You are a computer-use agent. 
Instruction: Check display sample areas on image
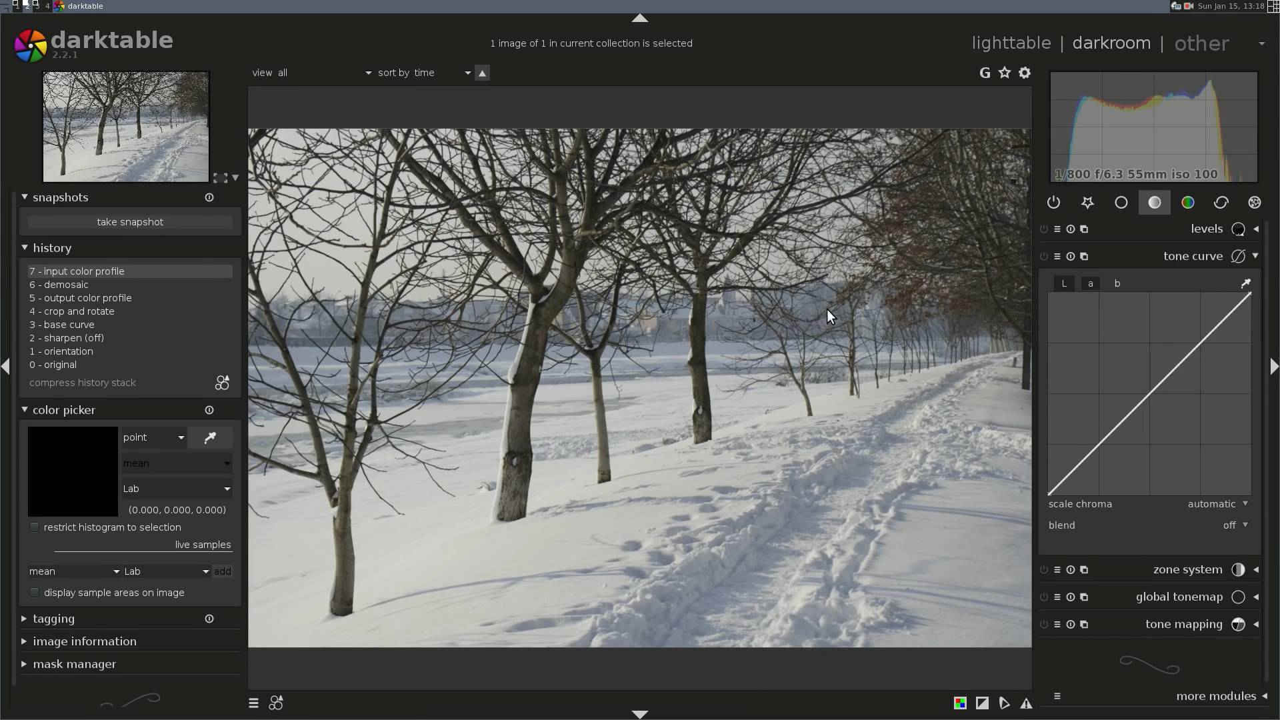tap(35, 593)
